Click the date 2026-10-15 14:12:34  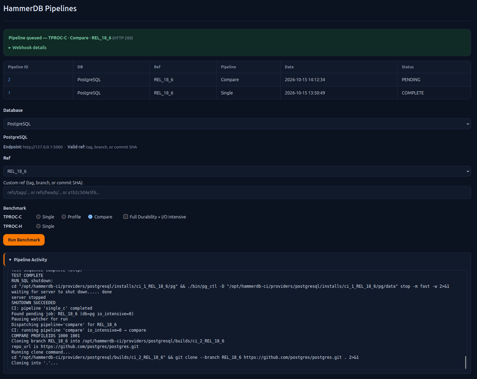pyautogui.click(x=305, y=80)
